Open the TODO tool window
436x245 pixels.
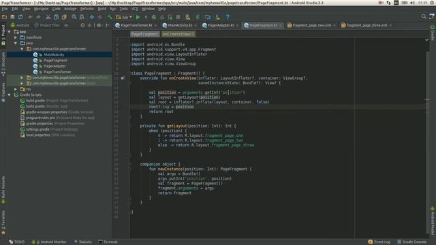click(16, 242)
